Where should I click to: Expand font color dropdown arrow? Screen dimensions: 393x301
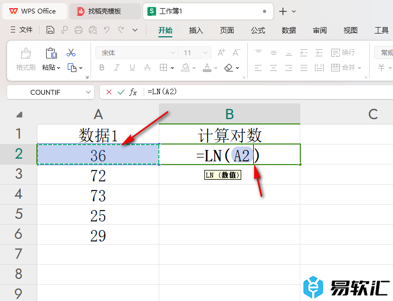pos(216,68)
